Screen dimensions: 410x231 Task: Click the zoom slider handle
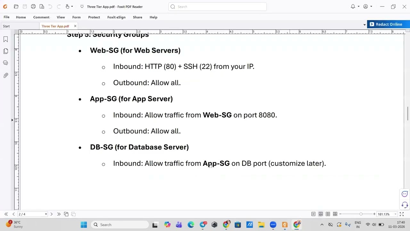point(361,214)
